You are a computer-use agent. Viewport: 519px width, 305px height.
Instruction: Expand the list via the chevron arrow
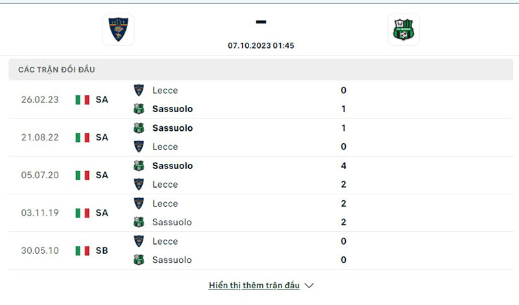pyautogui.click(x=309, y=286)
